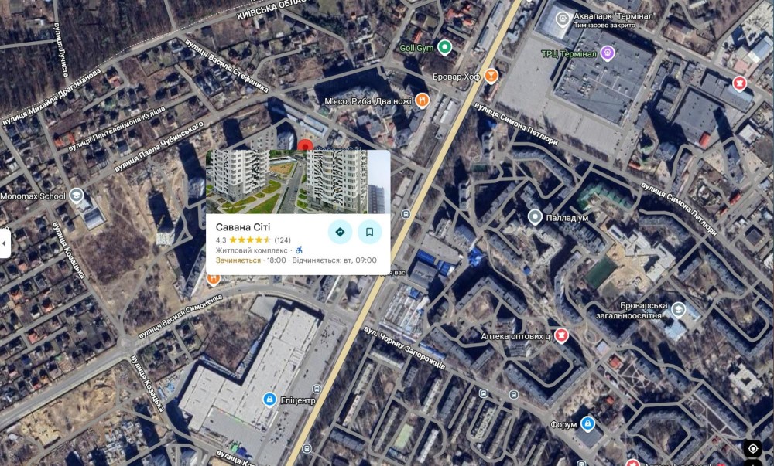Click the Goll Gym map marker
Screen dimensions: 774x466
(445, 47)
